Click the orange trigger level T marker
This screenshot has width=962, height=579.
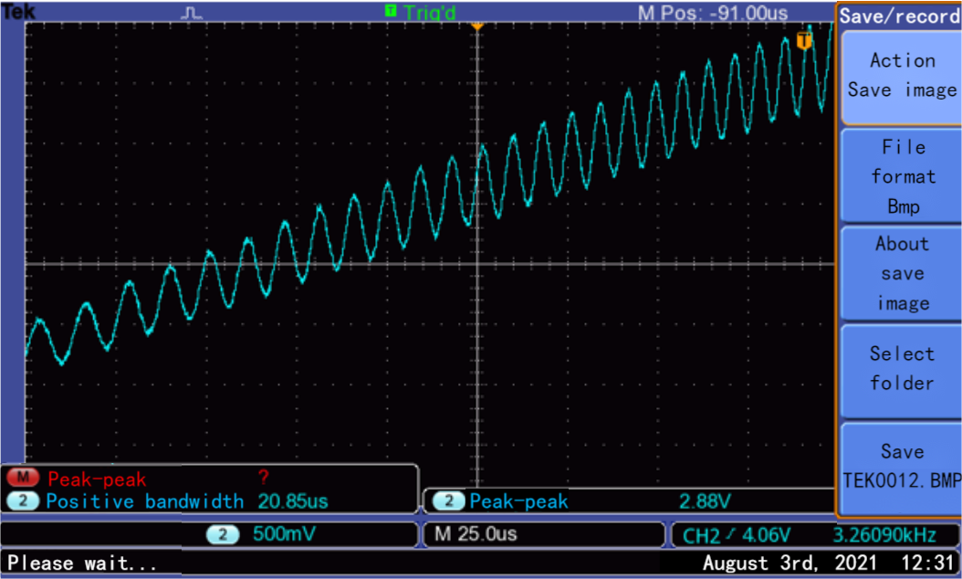coord(803,41)
